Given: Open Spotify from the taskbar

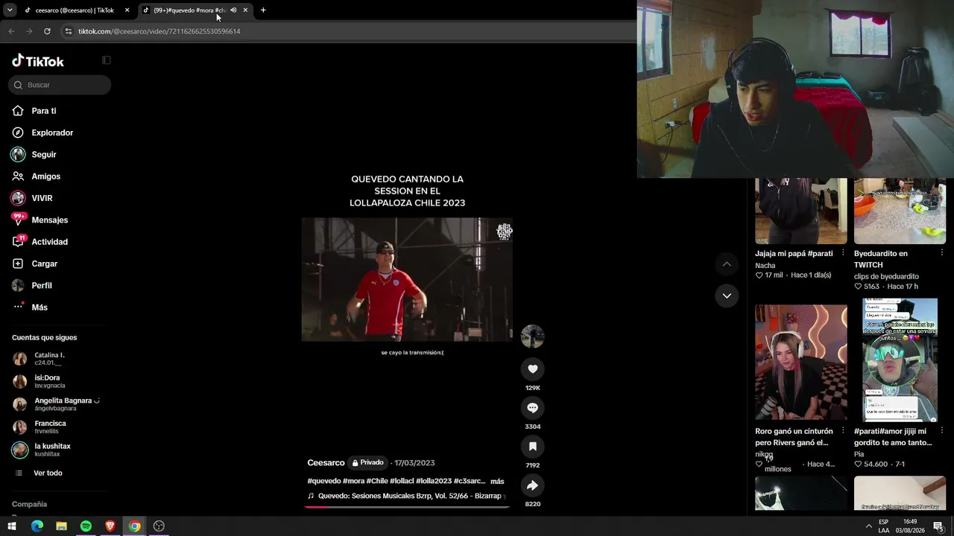Looking at the screenshot, I should point(86,526).
